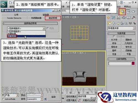Switch to the 高级照明 tab
This screenshot has height=103, width=138.
(53, 18)
